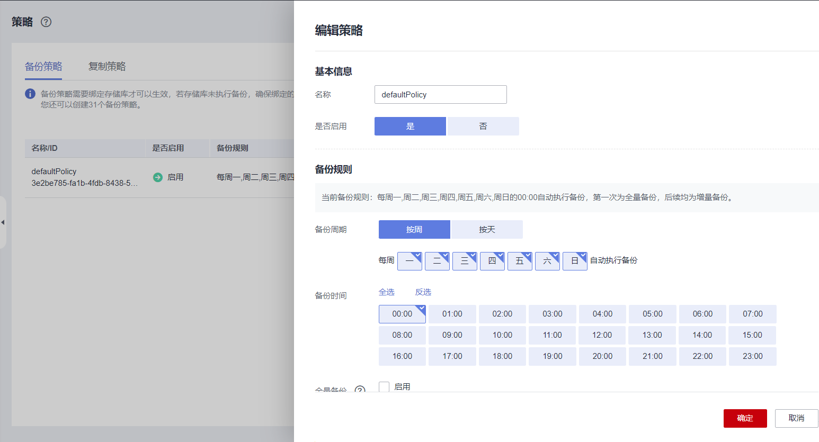
Task: Switch to the 复制策略 tab
Action: click(x=107, y=66)
